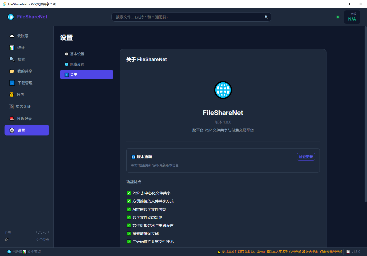
Task: Open 钱包 via its money bag icon
Action: click(11, 95)
